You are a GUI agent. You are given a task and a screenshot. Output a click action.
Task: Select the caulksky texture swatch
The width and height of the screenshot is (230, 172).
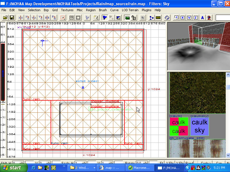tap(200, 126)
